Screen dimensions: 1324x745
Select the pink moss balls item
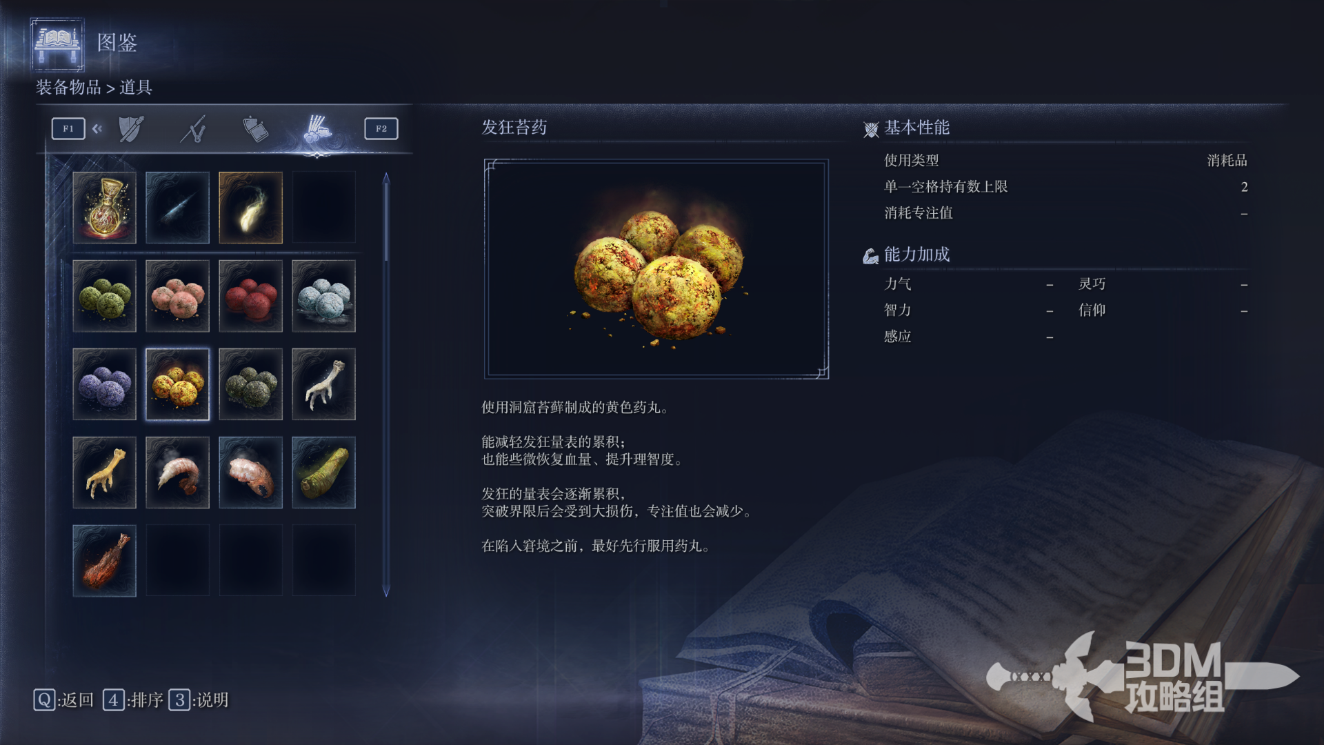[x=177, y=296]
